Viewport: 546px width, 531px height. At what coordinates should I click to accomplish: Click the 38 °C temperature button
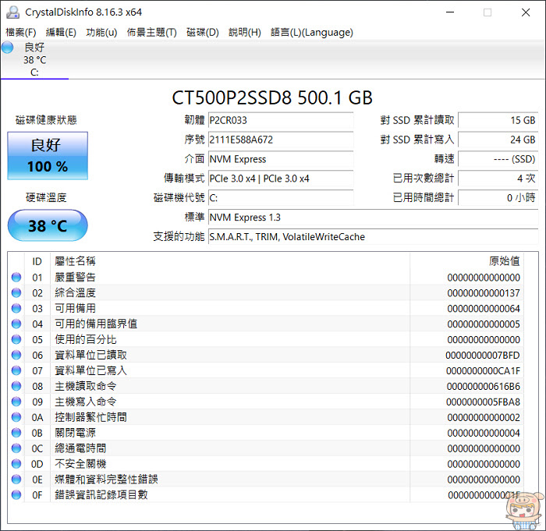tap(48, 225)
